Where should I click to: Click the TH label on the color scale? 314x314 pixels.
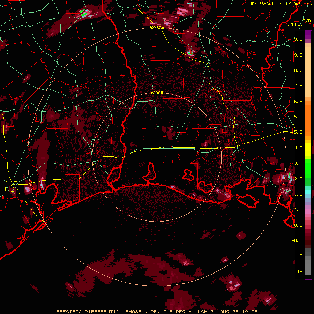300,272
